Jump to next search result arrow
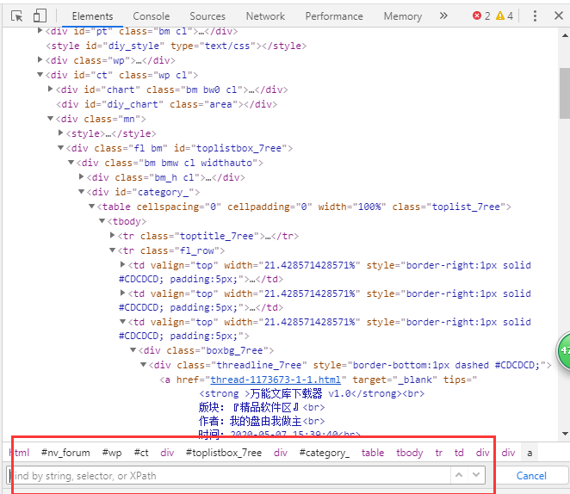 tap(476, 475)
